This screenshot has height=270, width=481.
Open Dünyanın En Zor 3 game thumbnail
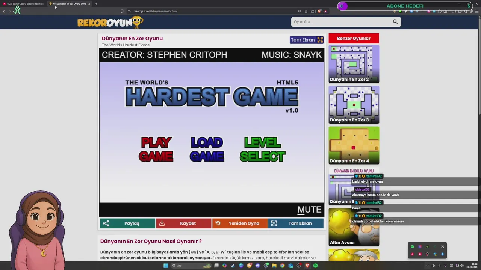[x=354, y=105]
